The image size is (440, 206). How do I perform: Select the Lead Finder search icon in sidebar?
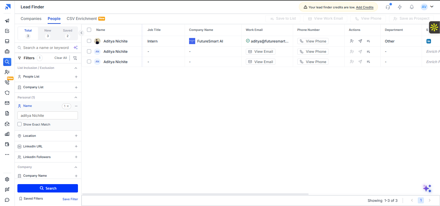7,62
